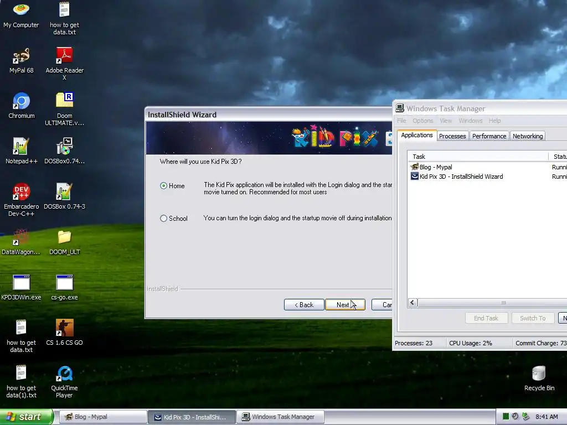
Task: Select the Applications tab
Action: pyautogui.click(x=416, y=135)
